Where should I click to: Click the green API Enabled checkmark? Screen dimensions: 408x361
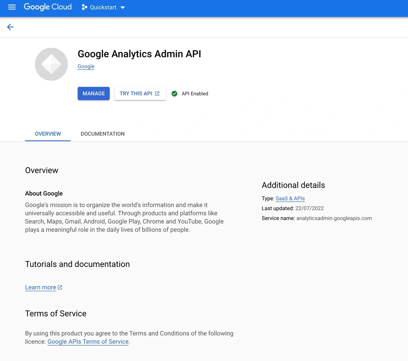(x=174, y=93)
